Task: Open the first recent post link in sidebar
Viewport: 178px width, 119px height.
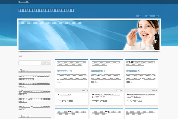Action: point(34,78)
